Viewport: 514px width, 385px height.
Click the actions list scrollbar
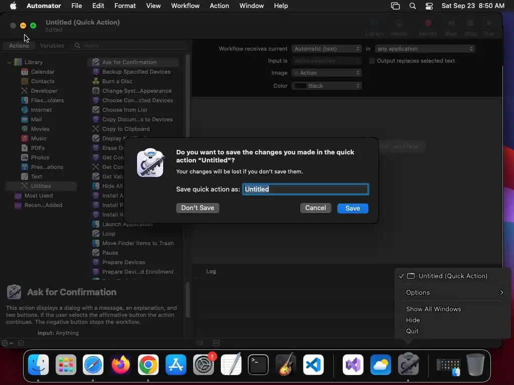[188, 95]
